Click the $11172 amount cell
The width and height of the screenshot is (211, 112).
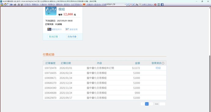136,68
